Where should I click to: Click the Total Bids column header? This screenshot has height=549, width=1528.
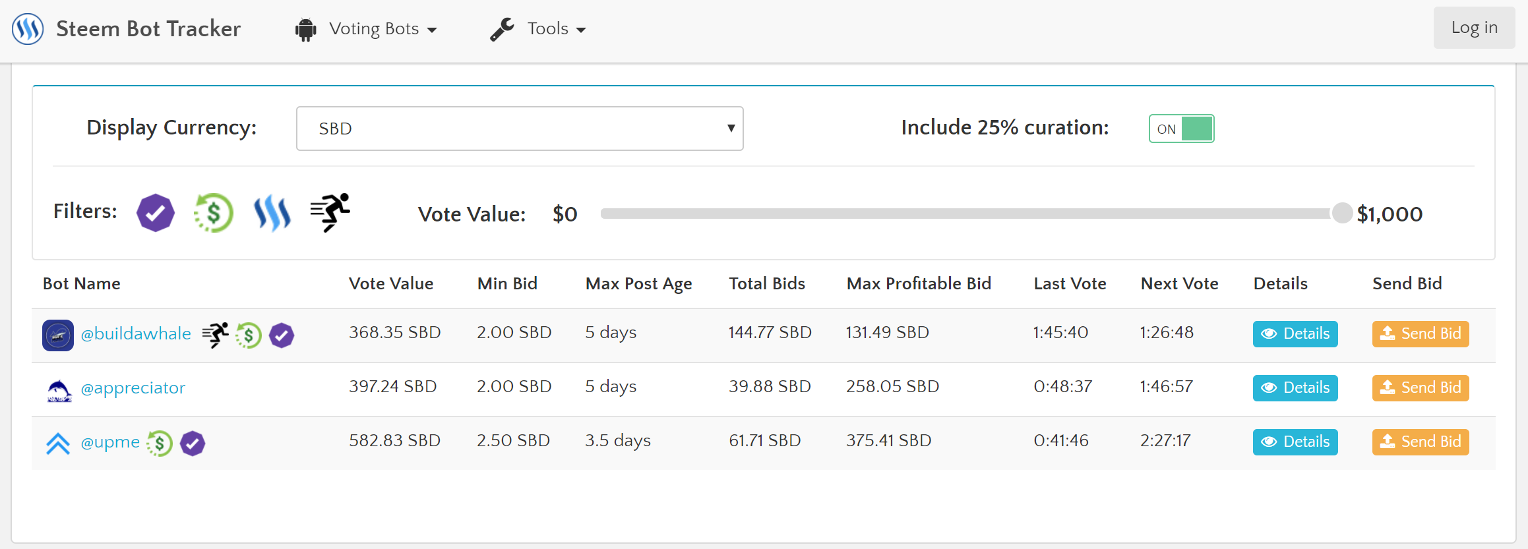pyautogui.click(x=767, y=284)
